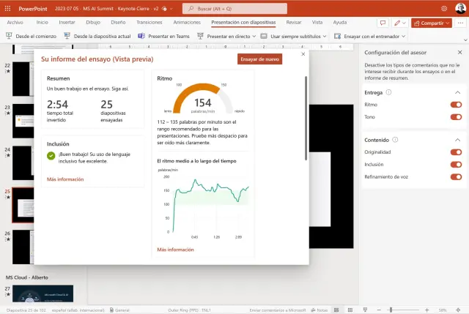Viewport: 469px width, 314px height.
Task: Click the comments speech bubble icon
Action: click(x=383, y=23)
